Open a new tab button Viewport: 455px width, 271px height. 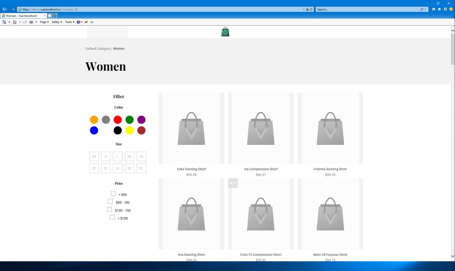pos(50,16)
